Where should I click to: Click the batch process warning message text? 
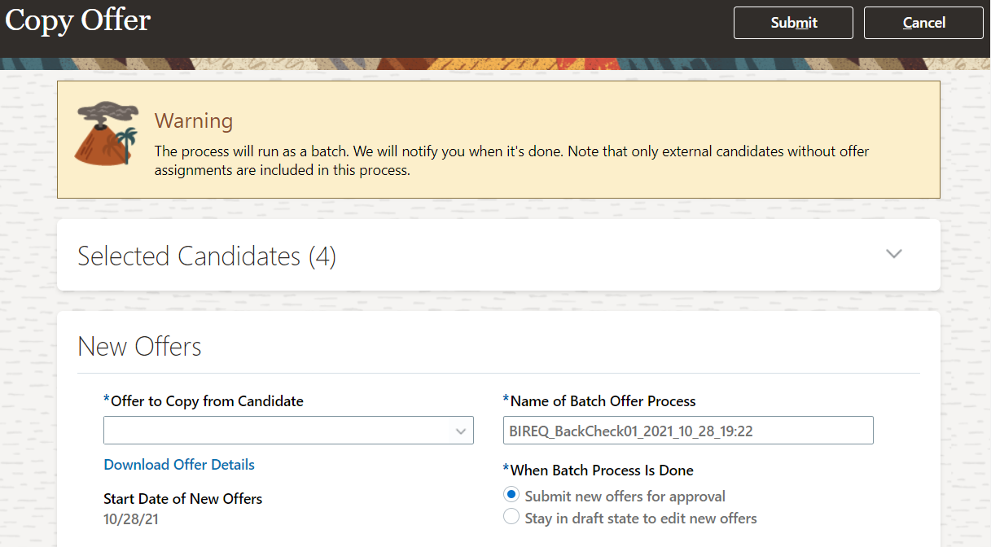pyautogui.click(x=511, y=160)
